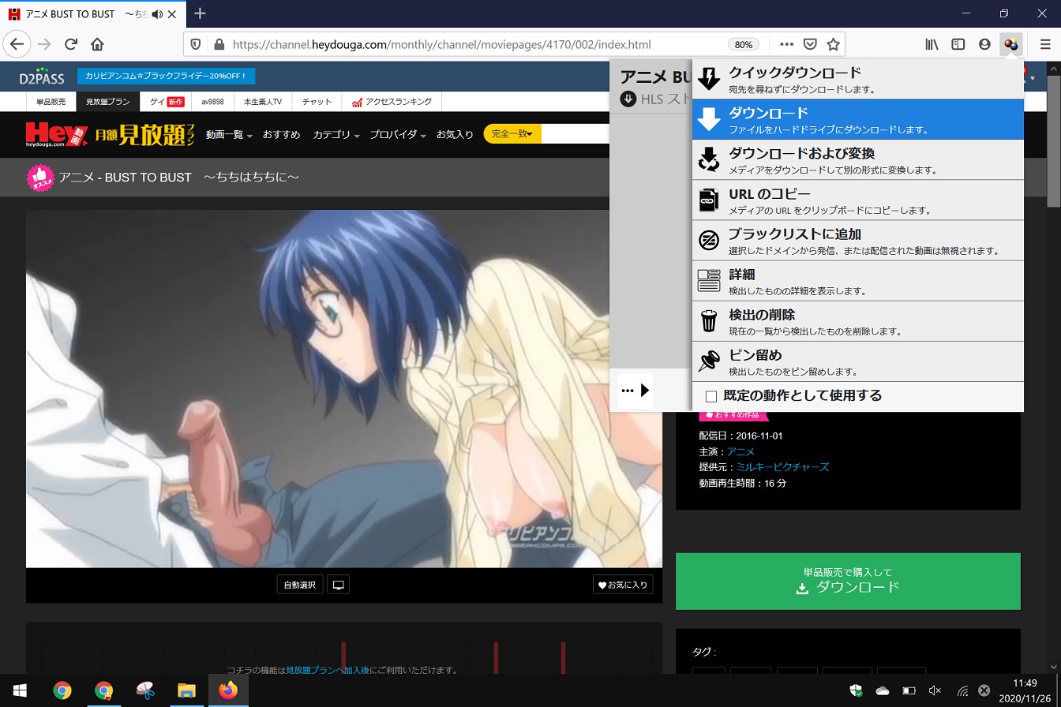This screenshot has width=1061, height=707.
Task: Go back to the previous page
Action: (17, 44)
